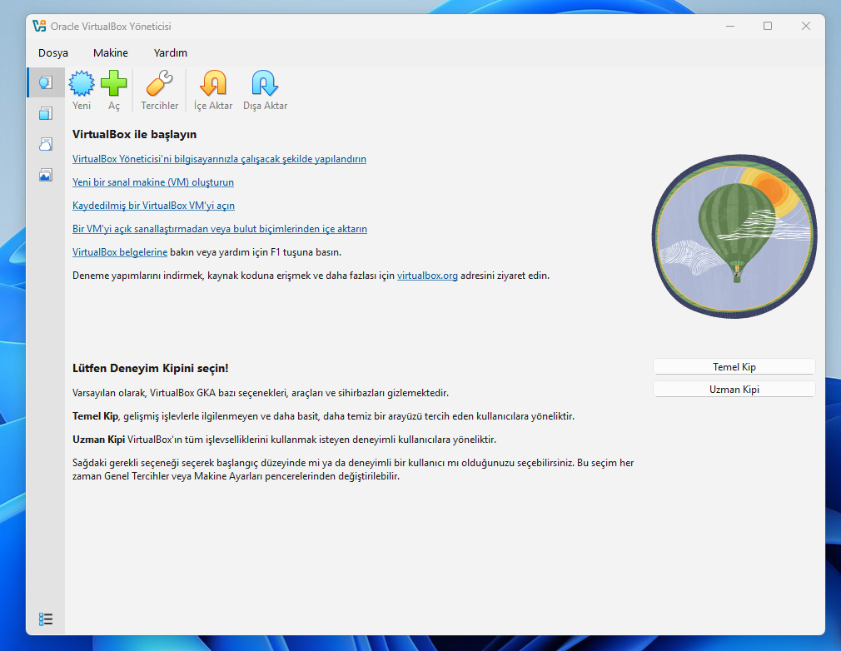Click the VirtualBox logo in title bar
841x651 pixels.
(39, 26)
